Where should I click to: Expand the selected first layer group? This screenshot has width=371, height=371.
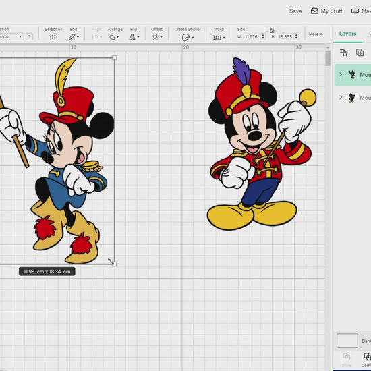click(x=341, y=74)
